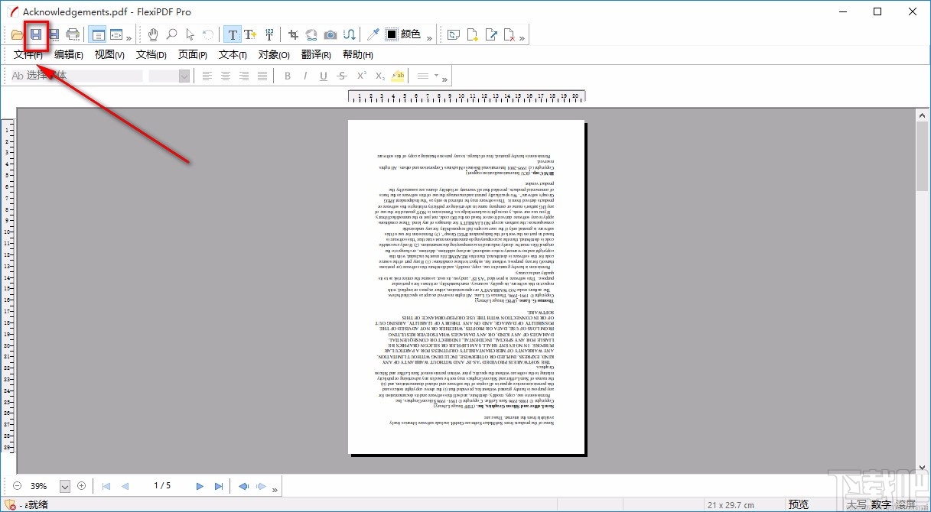
Task: Open the 视图 menu
Action: coord(109,54)
